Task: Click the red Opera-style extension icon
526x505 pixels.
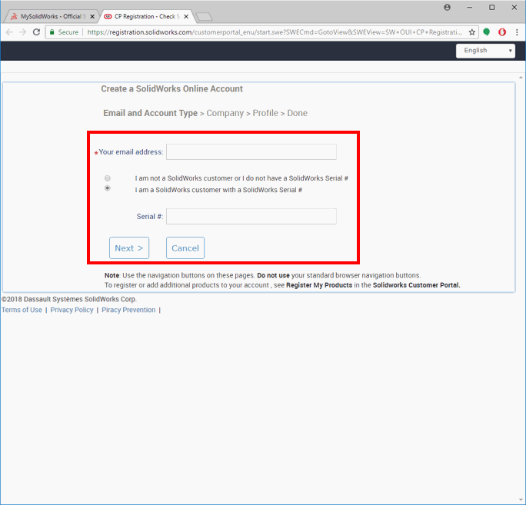Action: click(501, 32)
